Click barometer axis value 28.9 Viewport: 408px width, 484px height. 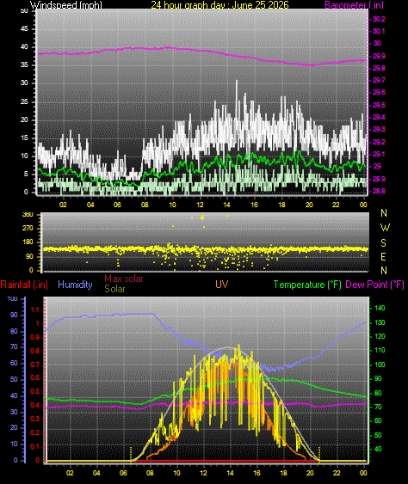click(379, 179)
